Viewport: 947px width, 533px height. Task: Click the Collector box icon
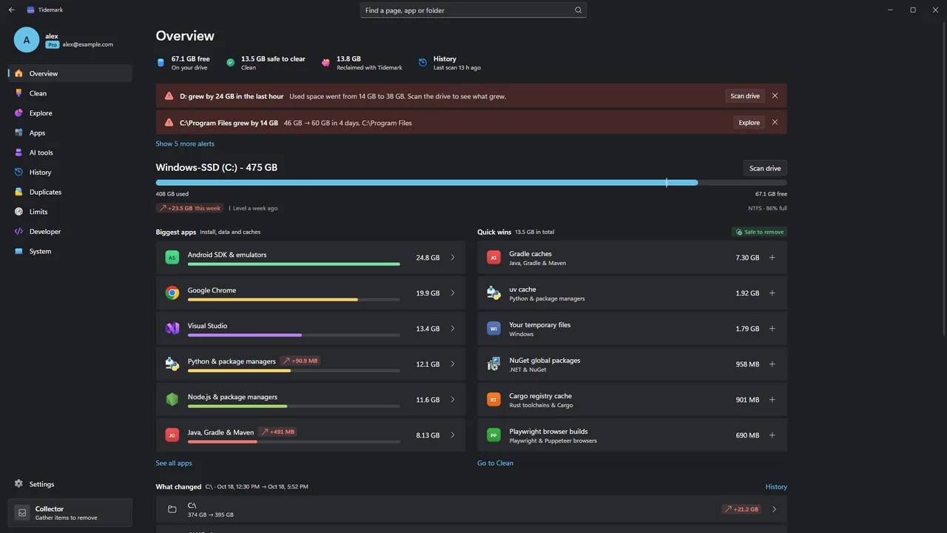click(22, 512)
